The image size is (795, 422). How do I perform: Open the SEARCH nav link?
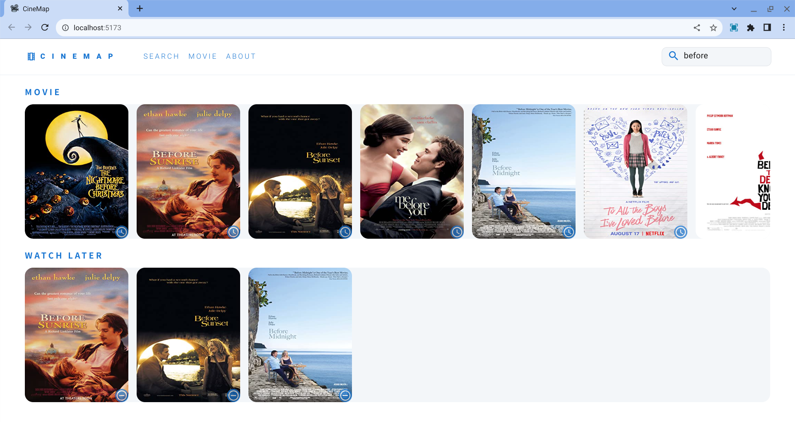161,56
